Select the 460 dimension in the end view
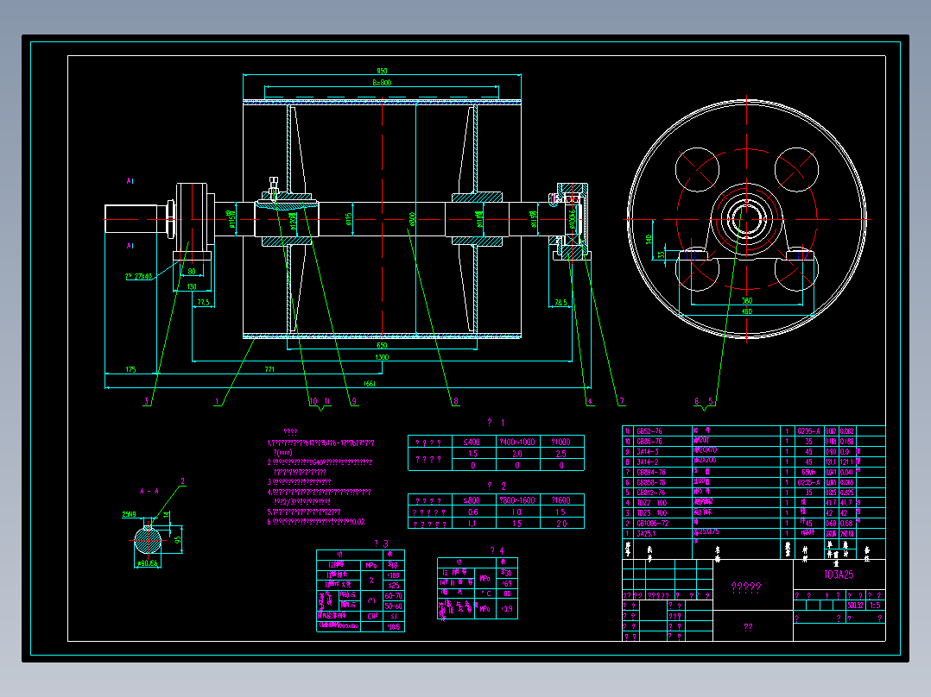This screenshot has width=931, height=697. click(x=746, y=311)
